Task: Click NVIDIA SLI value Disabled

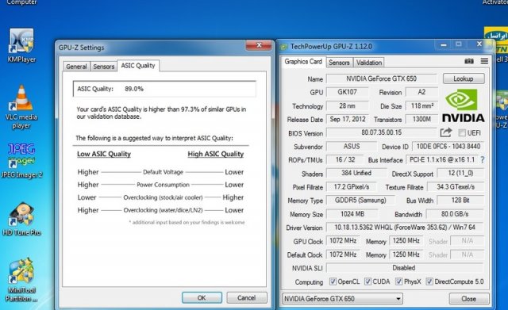Action: tap(405, 268)
